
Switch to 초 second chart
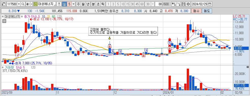click(98, 4)
